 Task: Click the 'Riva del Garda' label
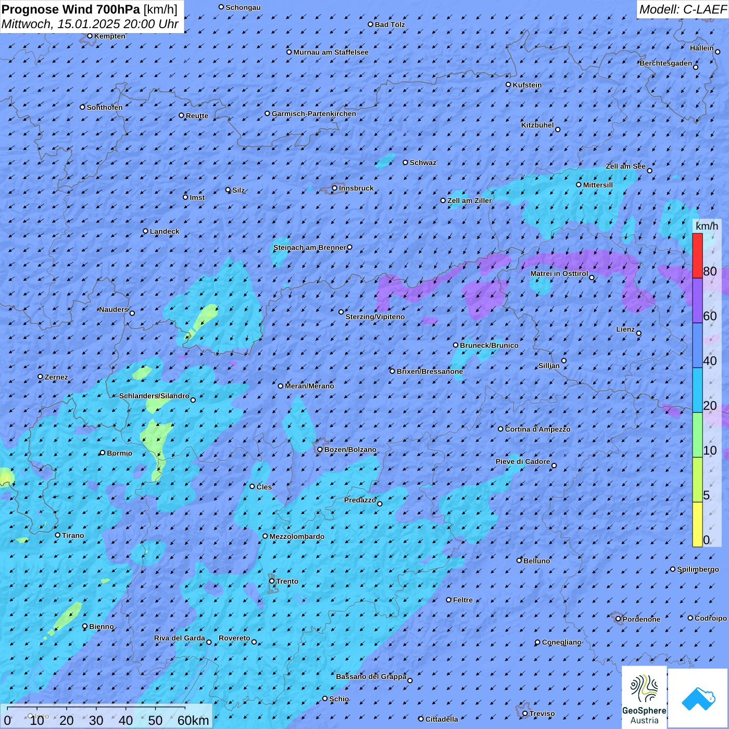tap(180, 638)
